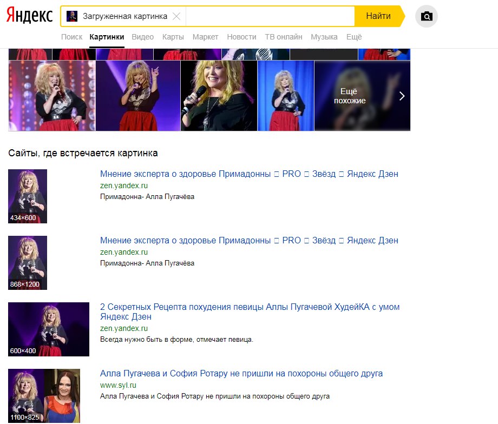Open the 1100×825 result thumbnail

pos(44,396)
